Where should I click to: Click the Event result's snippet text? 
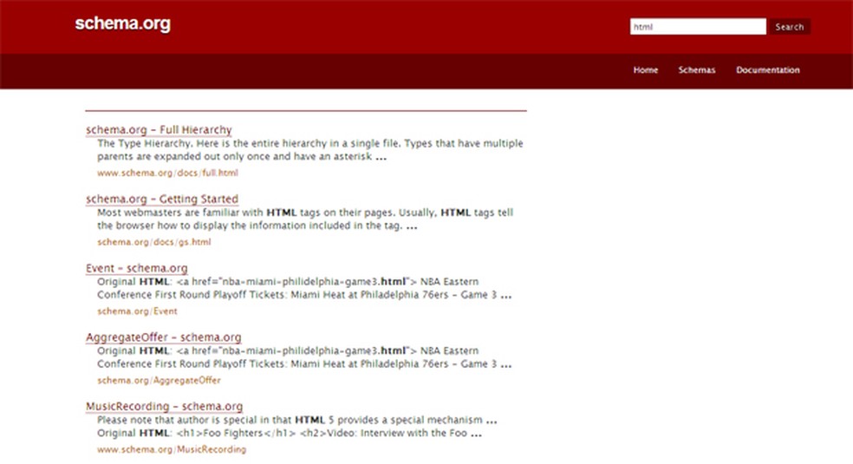304,288
